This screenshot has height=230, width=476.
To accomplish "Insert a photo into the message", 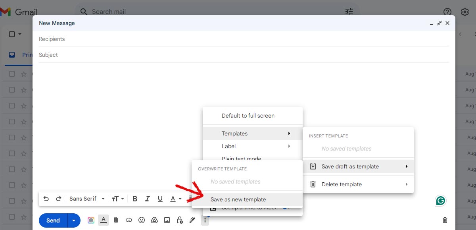I will (167, 220).
